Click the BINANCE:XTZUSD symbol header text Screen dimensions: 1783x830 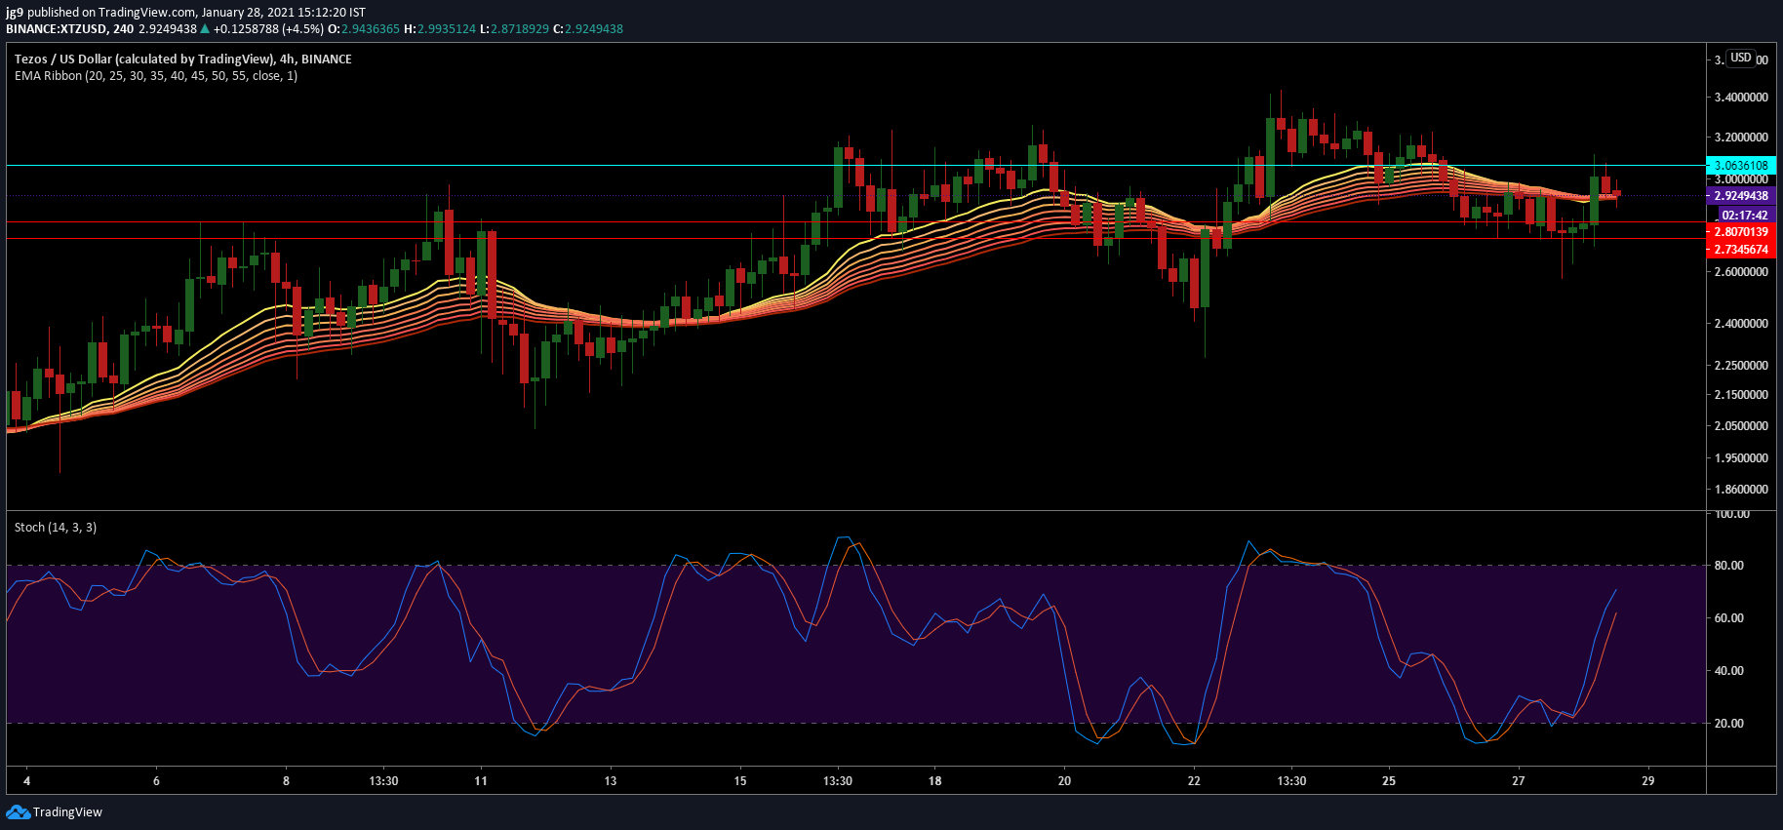(70, 28)
